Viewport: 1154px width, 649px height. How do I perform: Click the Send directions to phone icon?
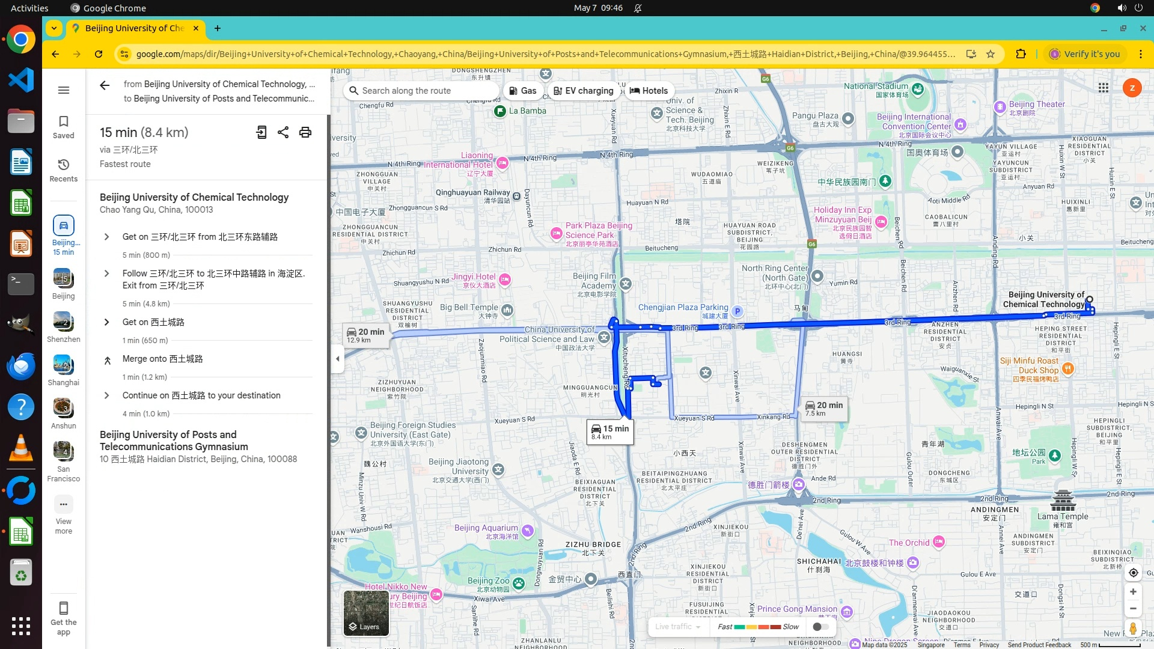coord(261,132)
